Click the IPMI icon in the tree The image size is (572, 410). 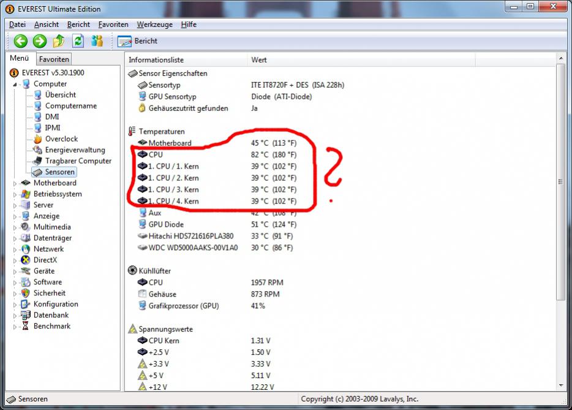[38, 128]
